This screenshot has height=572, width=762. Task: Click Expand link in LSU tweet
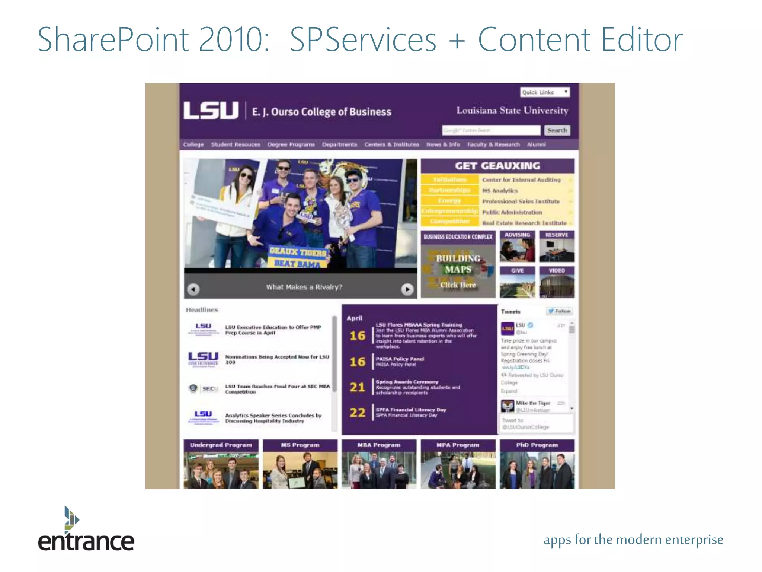[509, 391]
